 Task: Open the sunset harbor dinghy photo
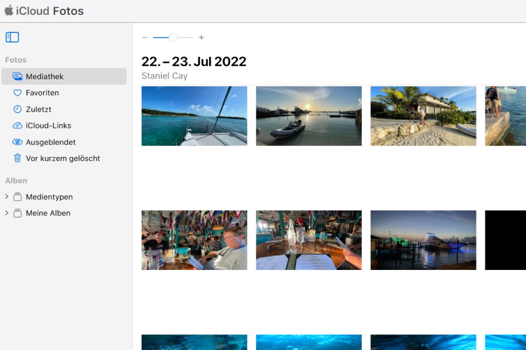(x=309, y=116)
